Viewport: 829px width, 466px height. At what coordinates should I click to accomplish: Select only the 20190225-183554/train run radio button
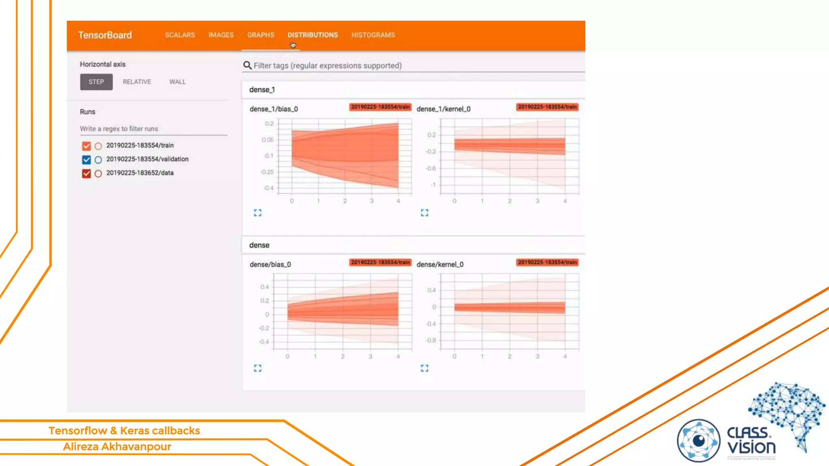(98, 146)
